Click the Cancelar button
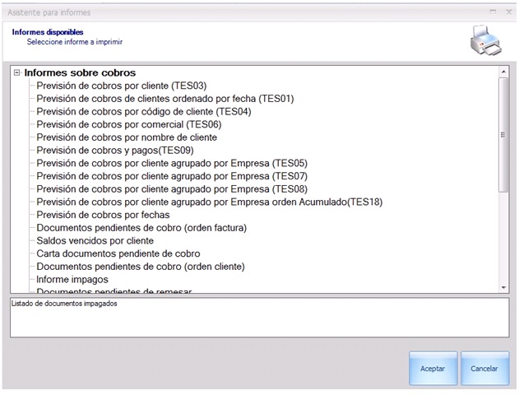This screenshot has height=395, width=519. 484,369
